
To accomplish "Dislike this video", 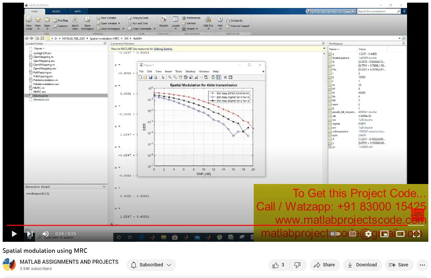I will (298, 265).
